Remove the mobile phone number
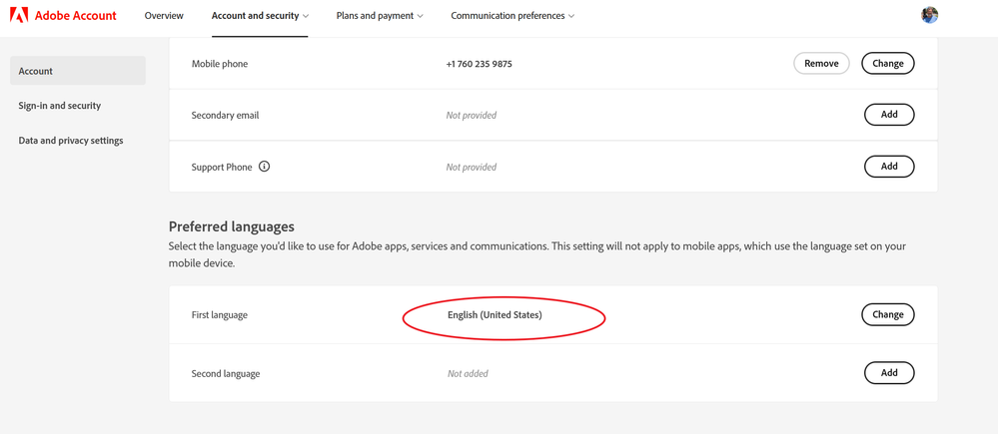This screenshot has width=998, height=434. coord(821,64)
